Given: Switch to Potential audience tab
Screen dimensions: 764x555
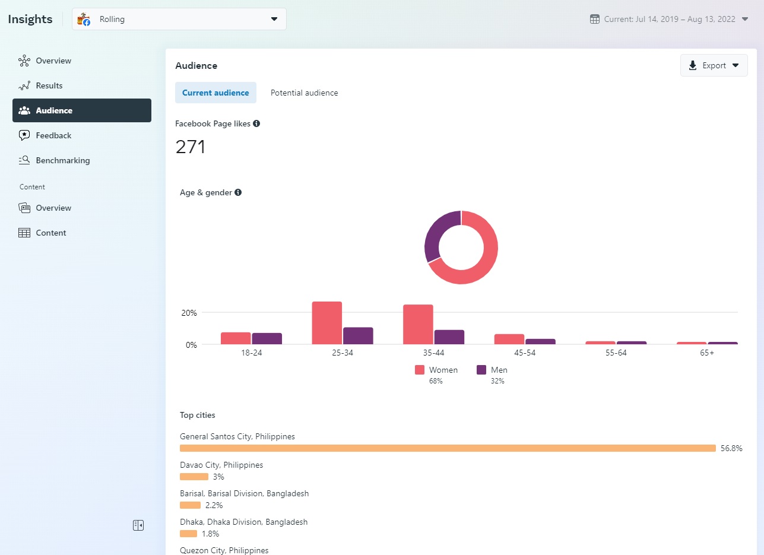Looking at the screenshot, I should coord(305,93).
